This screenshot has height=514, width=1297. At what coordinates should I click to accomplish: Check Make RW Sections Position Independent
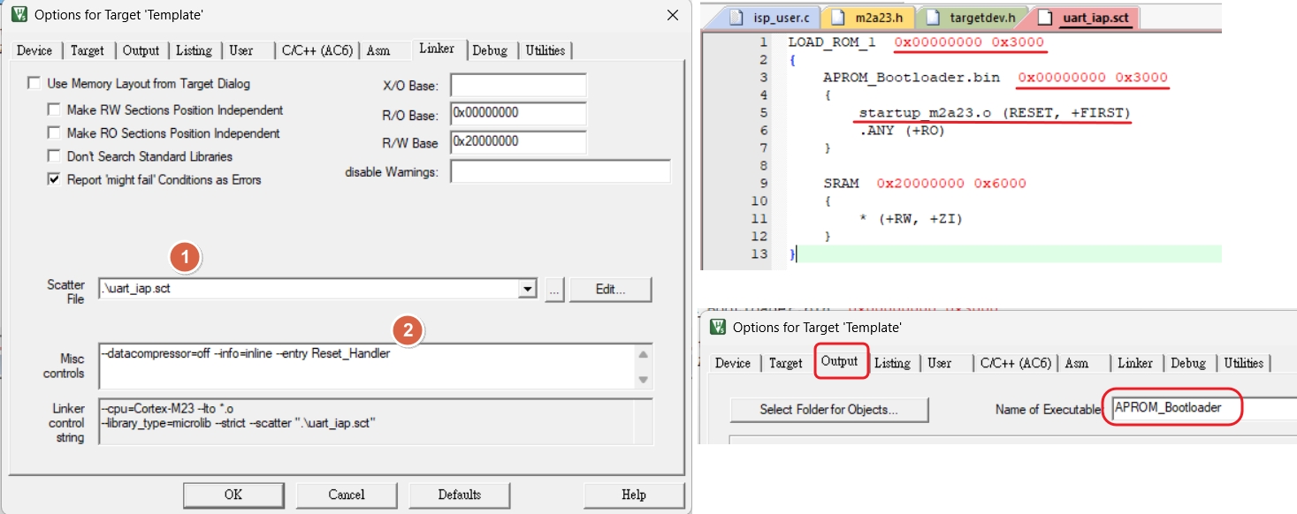click(x=53, y=110)
